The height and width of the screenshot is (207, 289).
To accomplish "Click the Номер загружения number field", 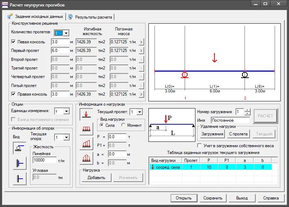I will click(x=240, y=112).
